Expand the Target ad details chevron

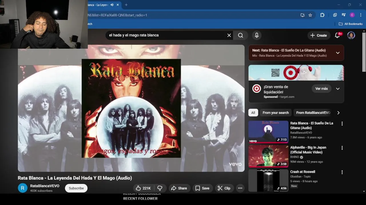point(338,89)
